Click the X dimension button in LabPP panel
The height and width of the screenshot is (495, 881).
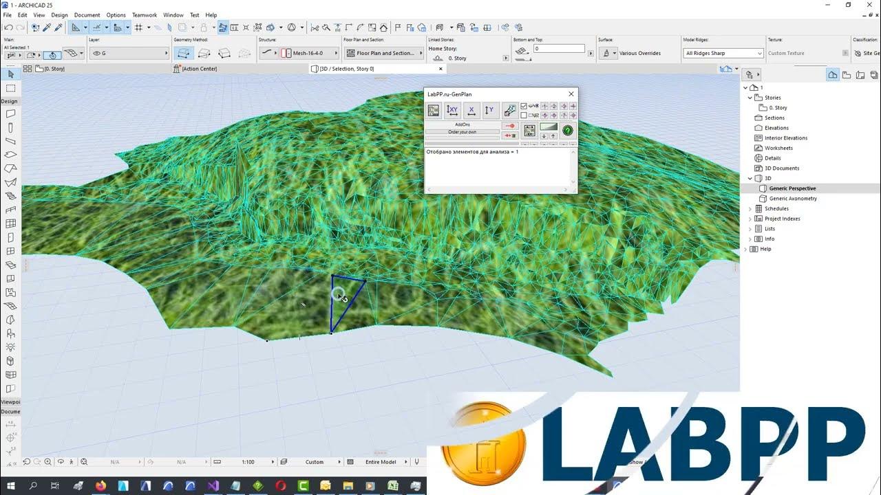pyautogui.click(x=471, y=110)
